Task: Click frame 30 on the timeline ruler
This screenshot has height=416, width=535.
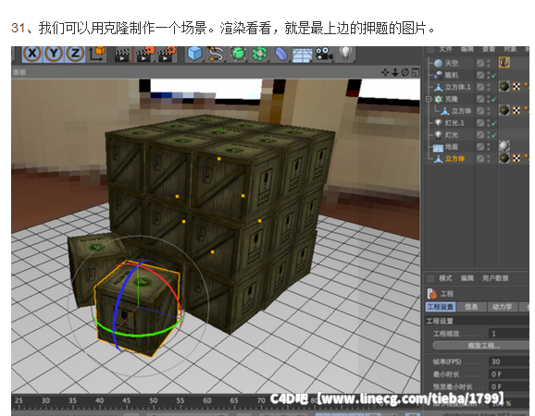Action: (x=45, y=401)
